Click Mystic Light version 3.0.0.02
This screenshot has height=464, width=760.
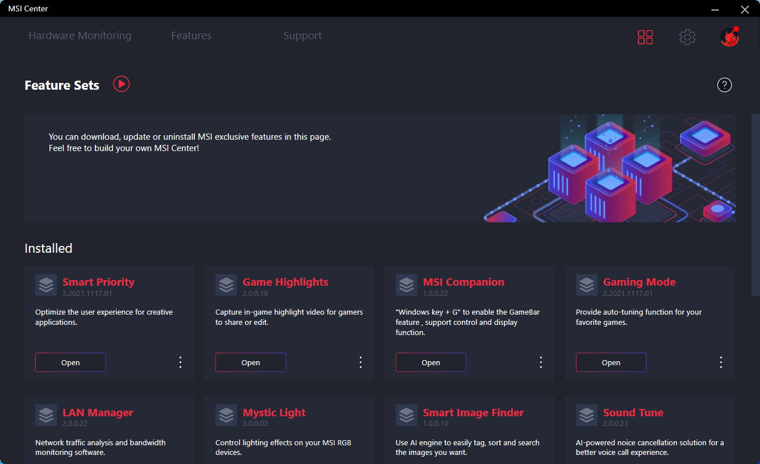coord(256,424)
